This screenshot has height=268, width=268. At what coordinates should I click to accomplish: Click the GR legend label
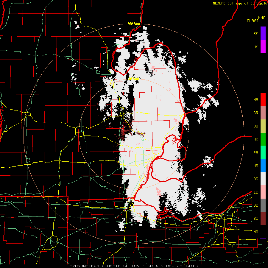click(256, 113)
